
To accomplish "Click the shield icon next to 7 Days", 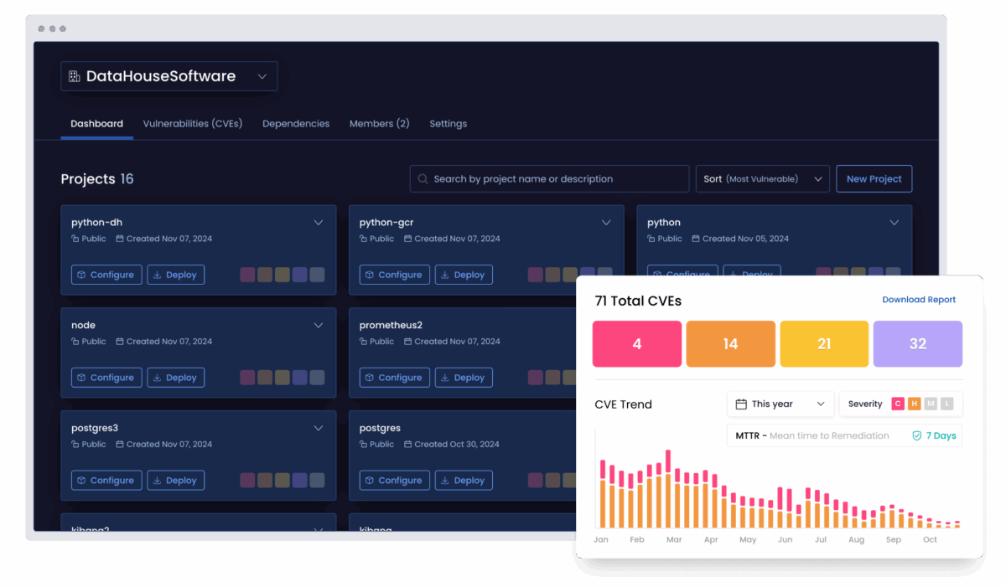I will pos(917,436).
